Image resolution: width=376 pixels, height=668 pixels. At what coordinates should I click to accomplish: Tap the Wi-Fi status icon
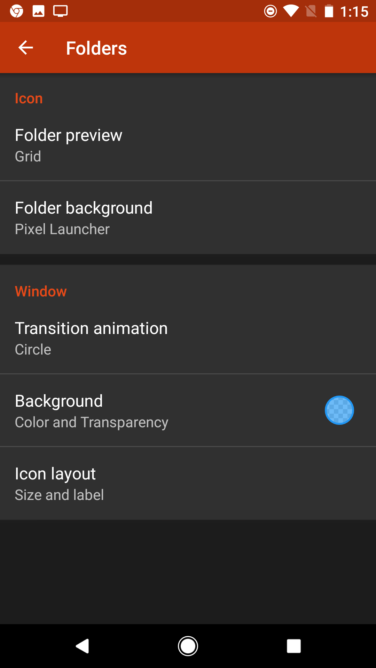(291, 11)
